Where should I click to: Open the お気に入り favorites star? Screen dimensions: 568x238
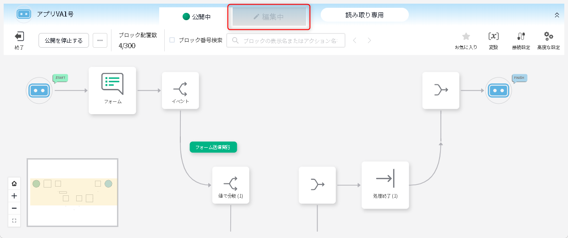[466, 37]
